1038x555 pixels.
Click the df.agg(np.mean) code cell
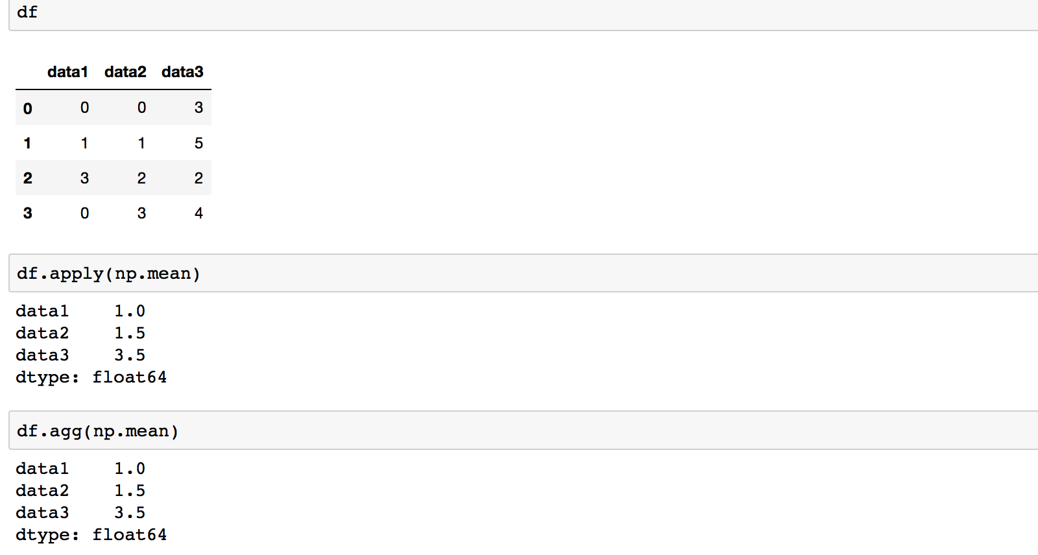tap(524, 431)
